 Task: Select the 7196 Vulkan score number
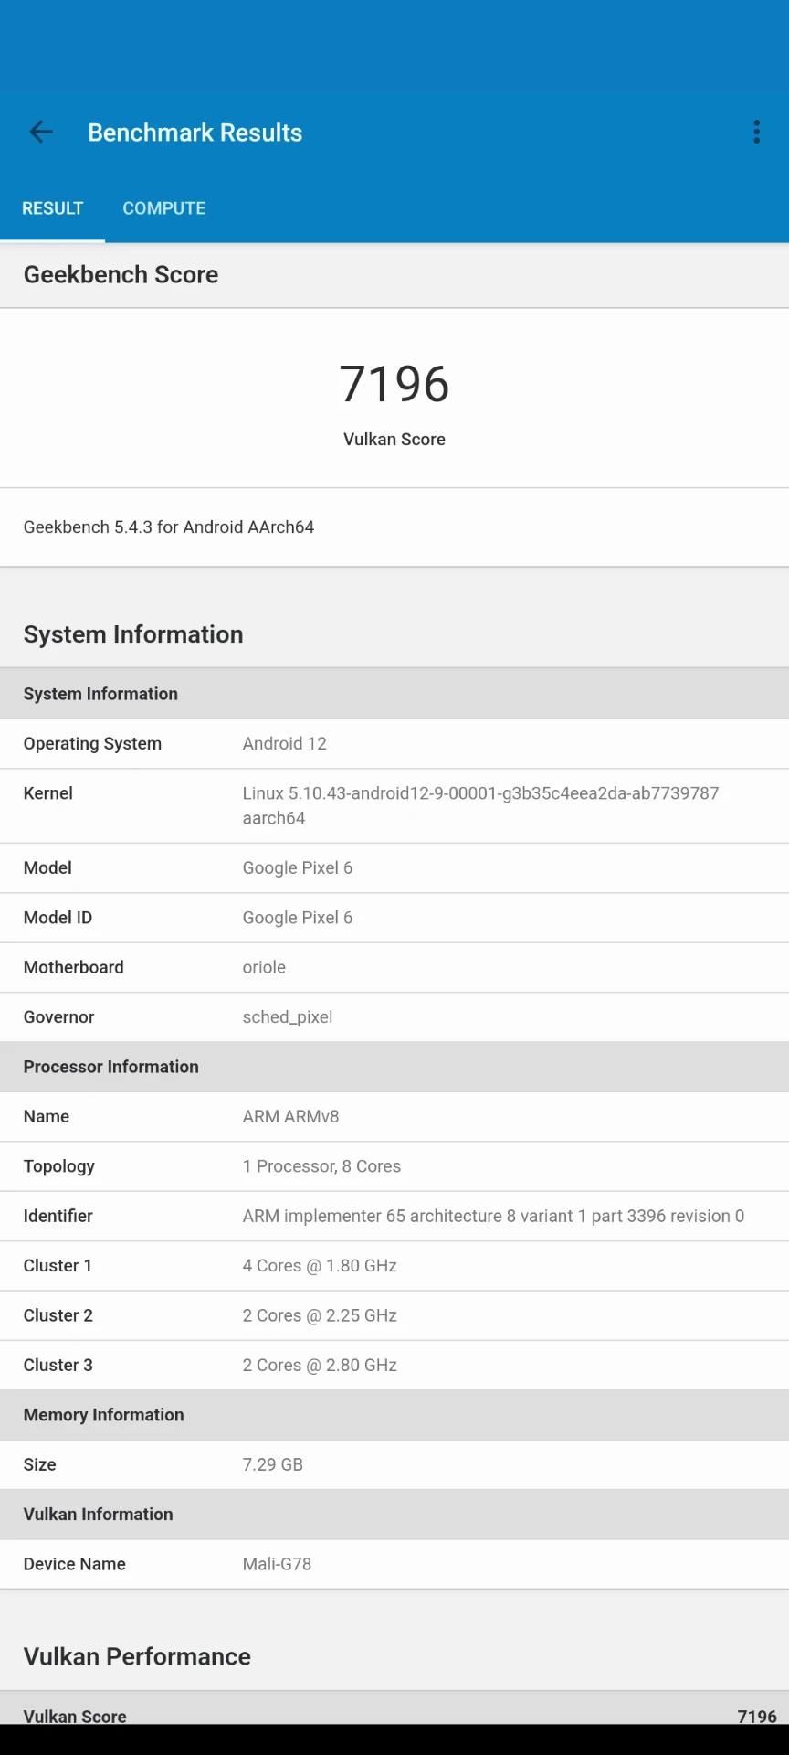(394, 384)
